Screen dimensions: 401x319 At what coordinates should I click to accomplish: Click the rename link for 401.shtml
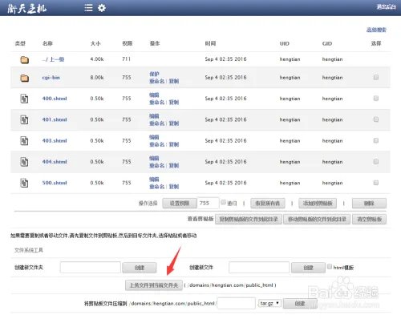pos(156,123)
